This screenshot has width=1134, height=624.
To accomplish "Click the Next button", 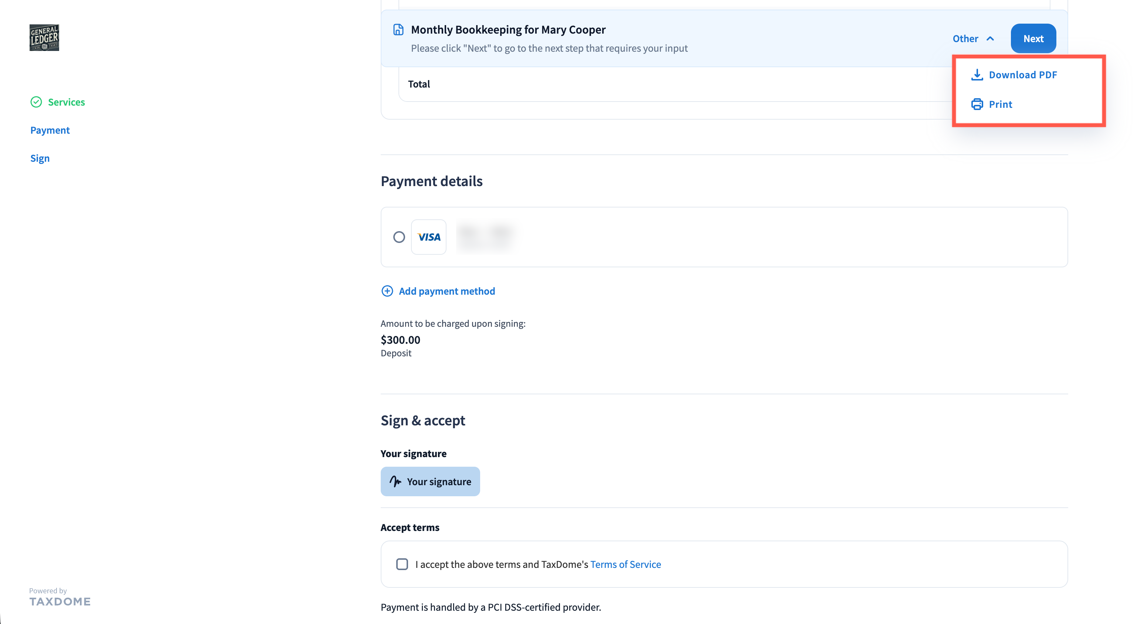I will click(x=1033, y=39).
